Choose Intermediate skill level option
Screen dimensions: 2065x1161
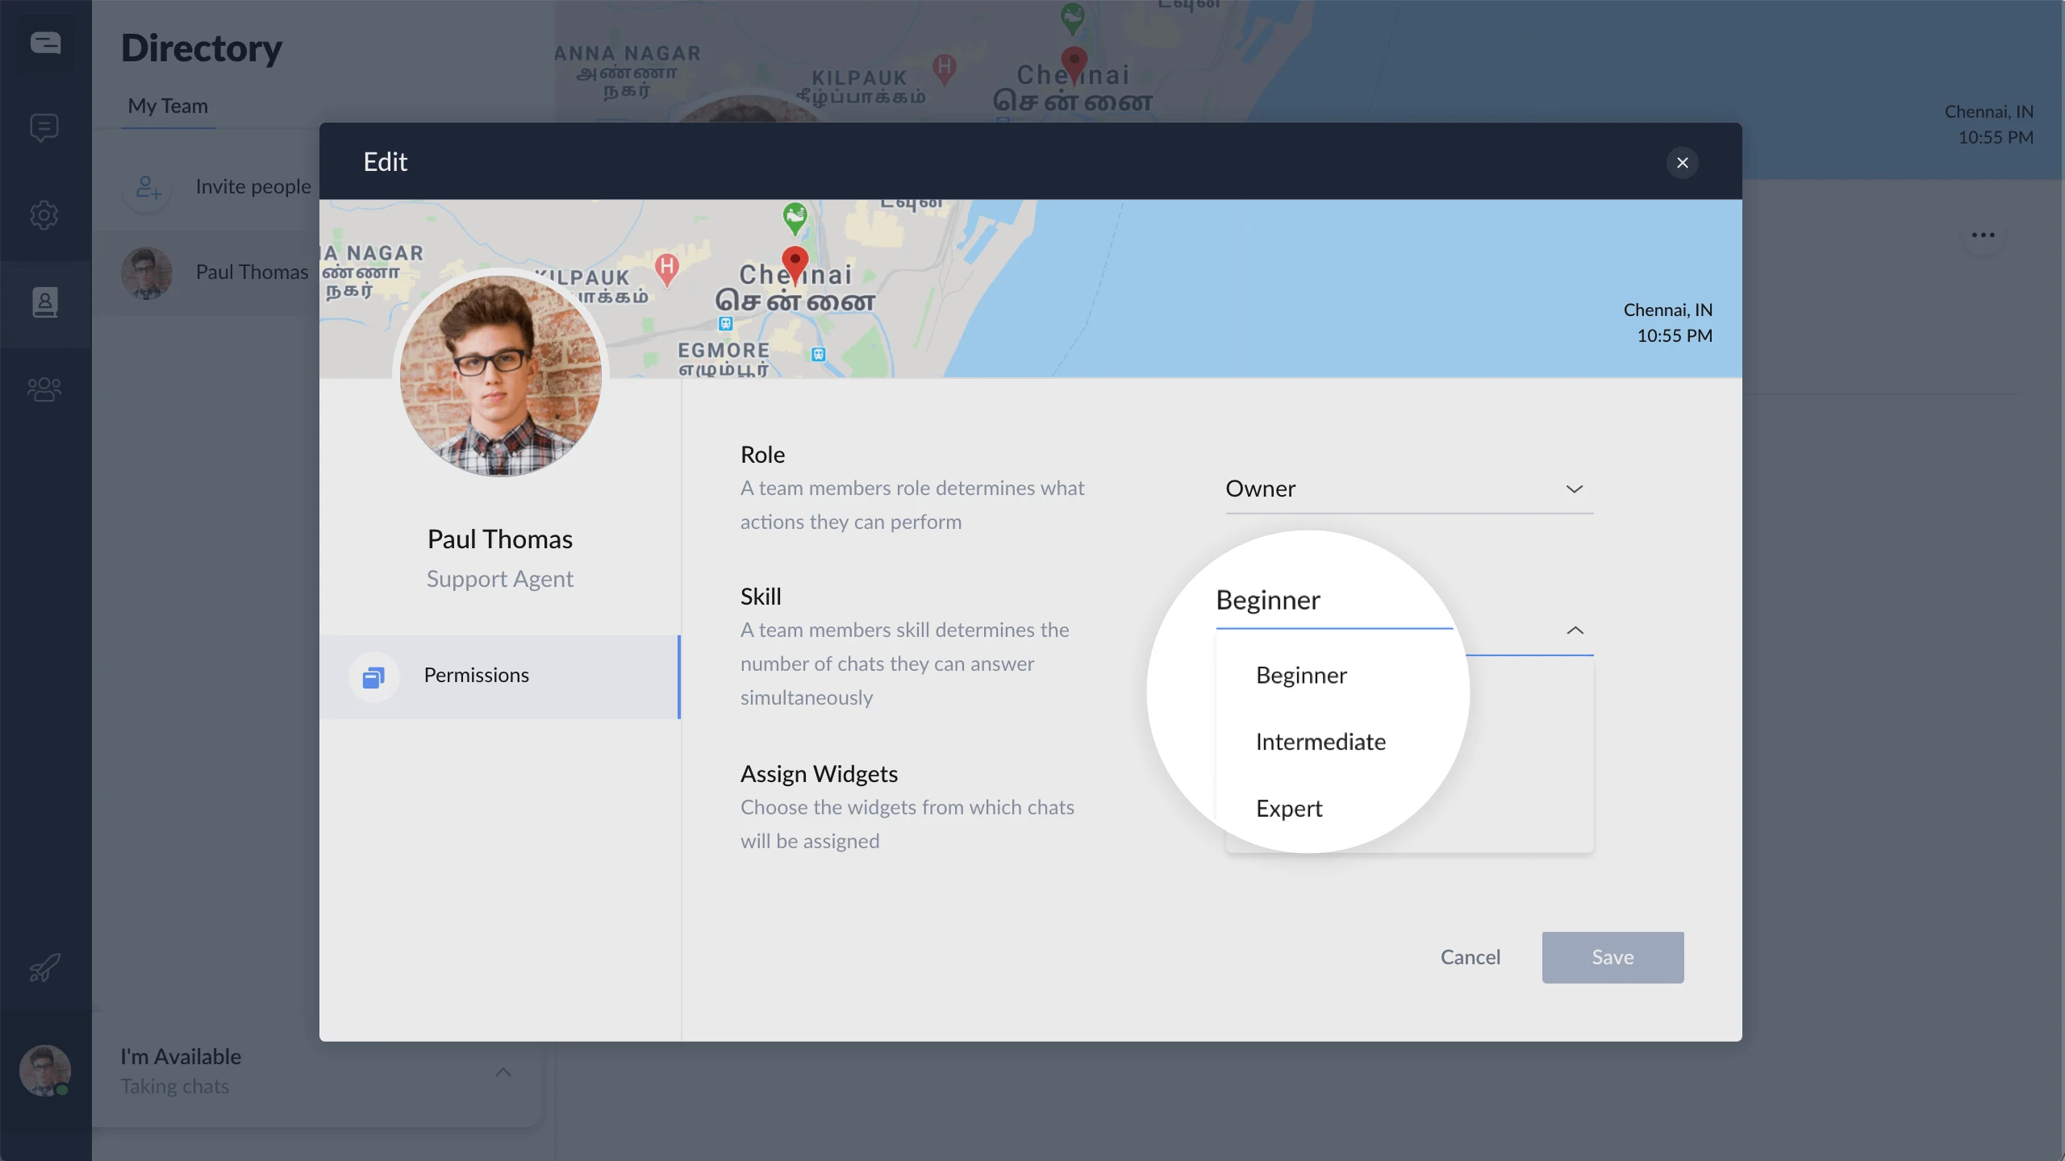[1320, 742]
